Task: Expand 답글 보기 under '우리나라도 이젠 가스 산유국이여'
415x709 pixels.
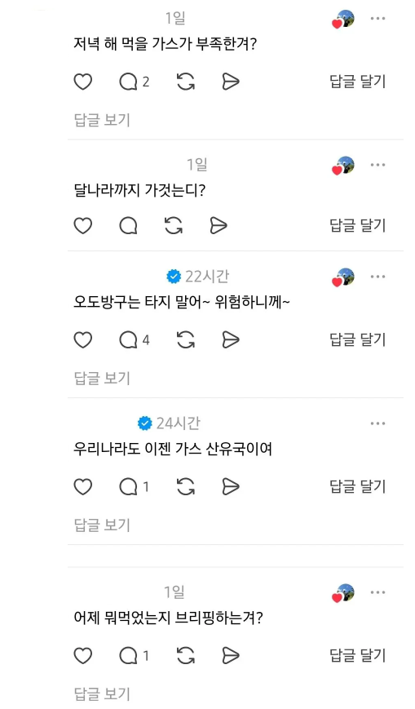Action: pos(102,525)
